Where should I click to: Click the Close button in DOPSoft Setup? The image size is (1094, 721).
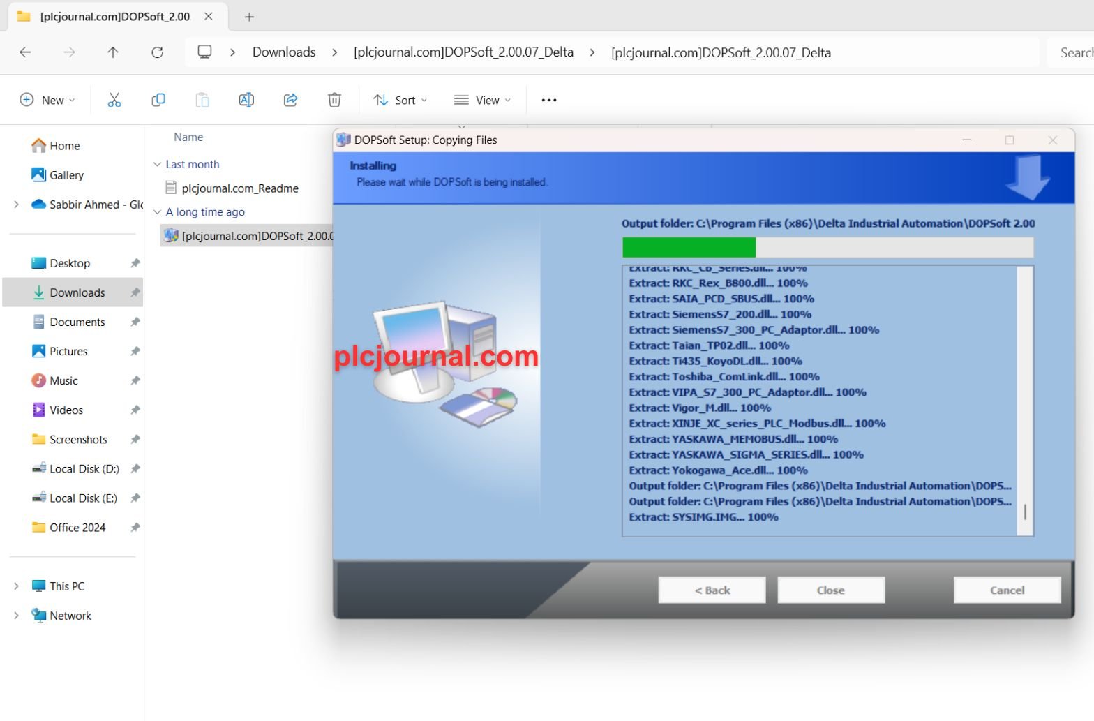(x=831, y=590)
